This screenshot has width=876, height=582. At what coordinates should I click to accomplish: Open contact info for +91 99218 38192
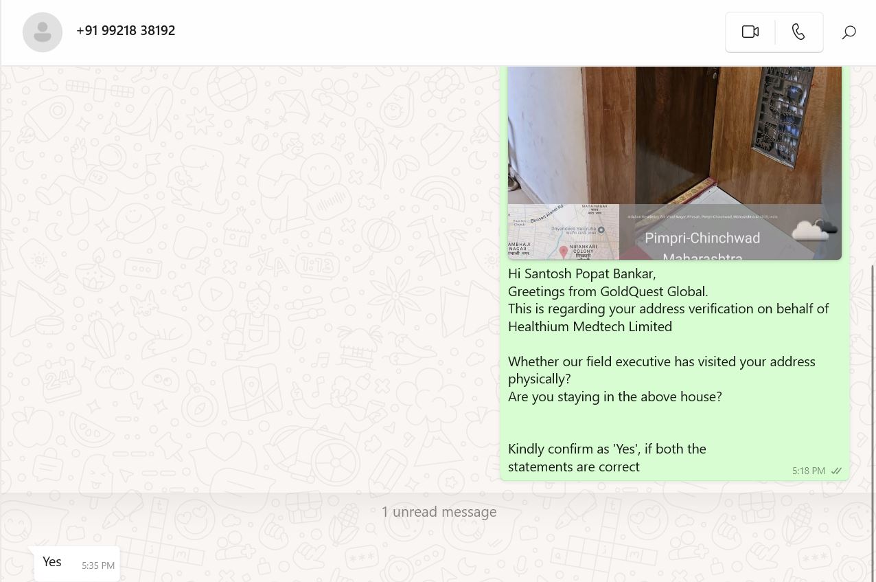pos(126,30)
